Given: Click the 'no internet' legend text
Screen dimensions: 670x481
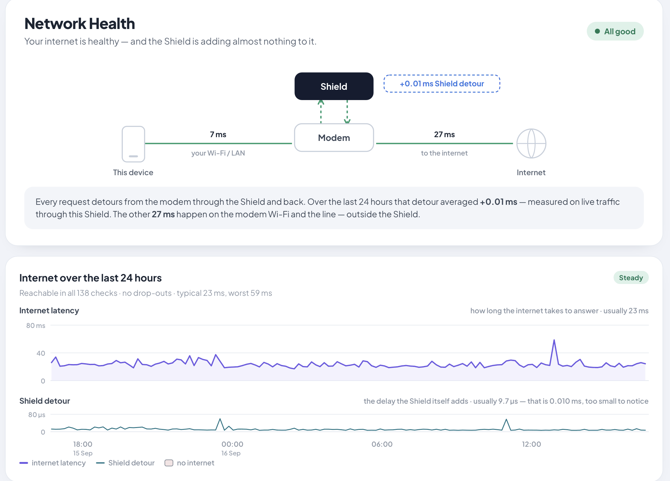Looking at the screenshot, I should [196, 463].
